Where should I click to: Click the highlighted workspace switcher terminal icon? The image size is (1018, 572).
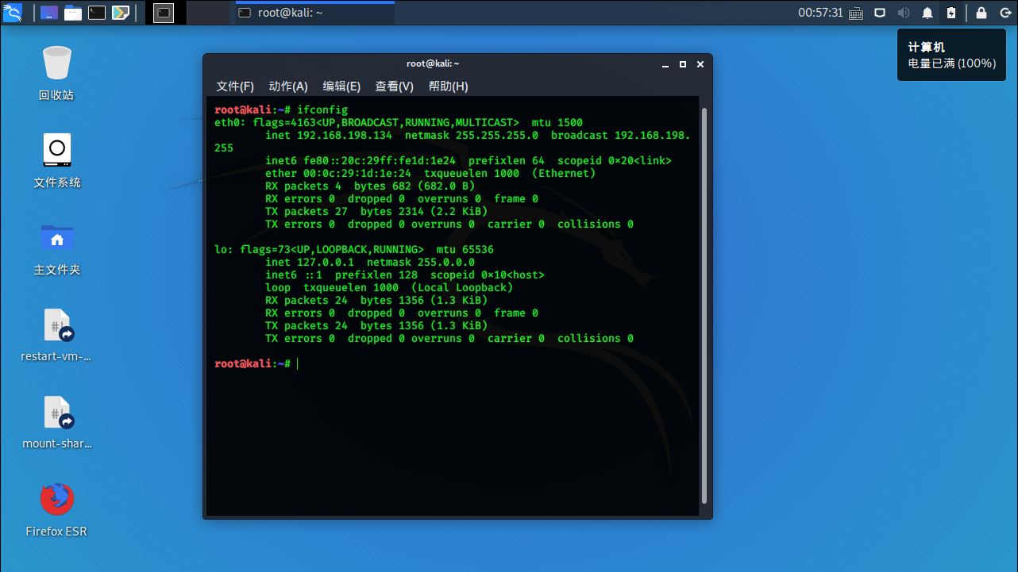[x=163, y=13]
